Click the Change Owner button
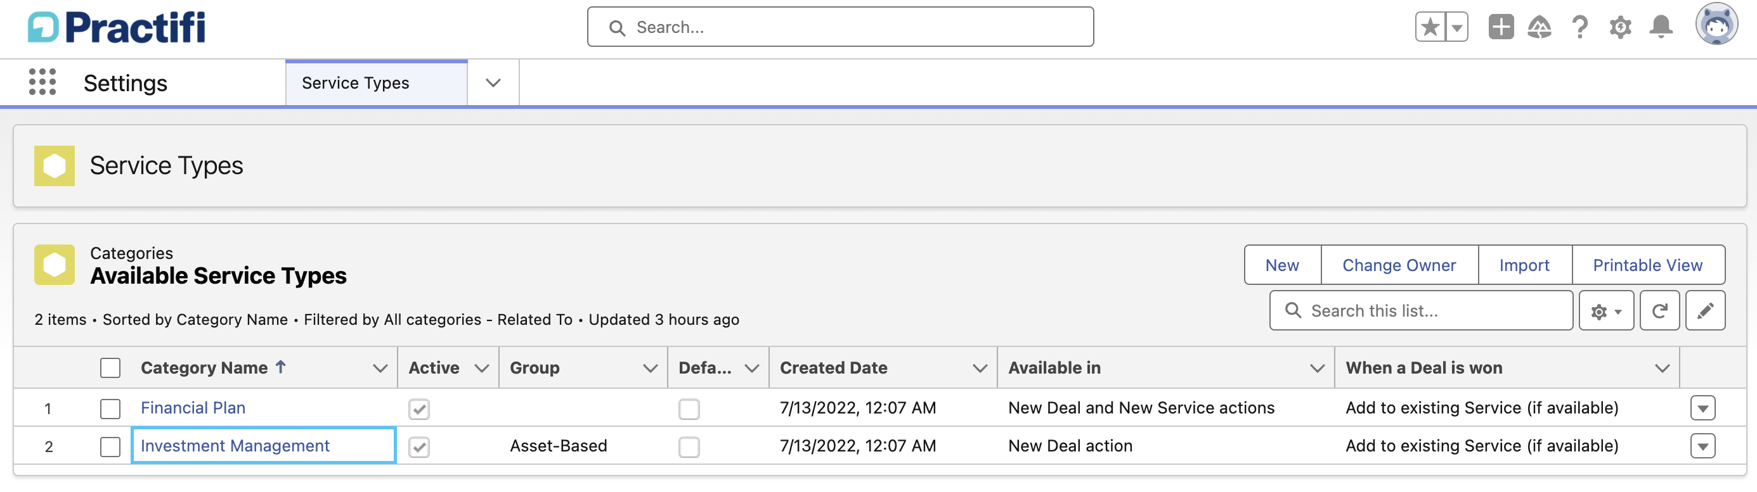The image size is (1757, 492). coord(1399,266)
